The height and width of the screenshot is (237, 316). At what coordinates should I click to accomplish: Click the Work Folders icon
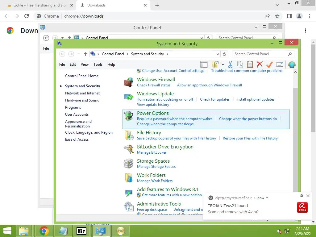coord(129,178)
